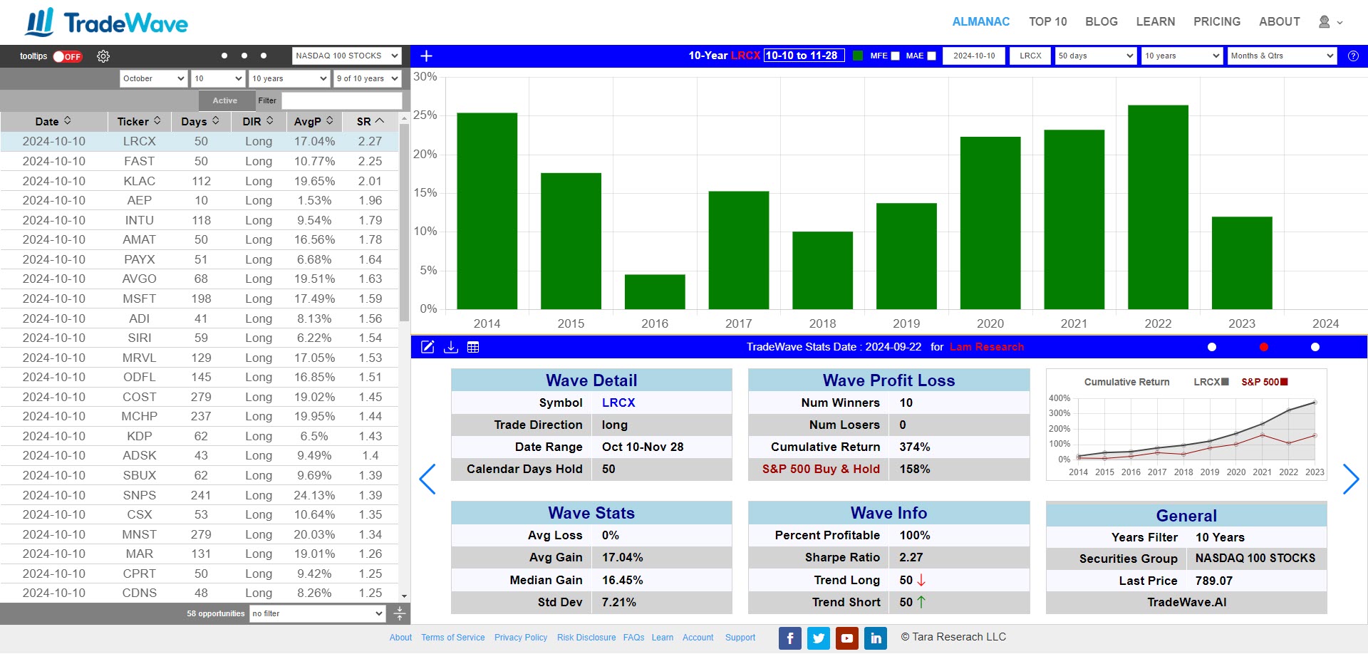Open the 50 days dropdown
Screen dimensions: 1368x654
coord(1095,56)
